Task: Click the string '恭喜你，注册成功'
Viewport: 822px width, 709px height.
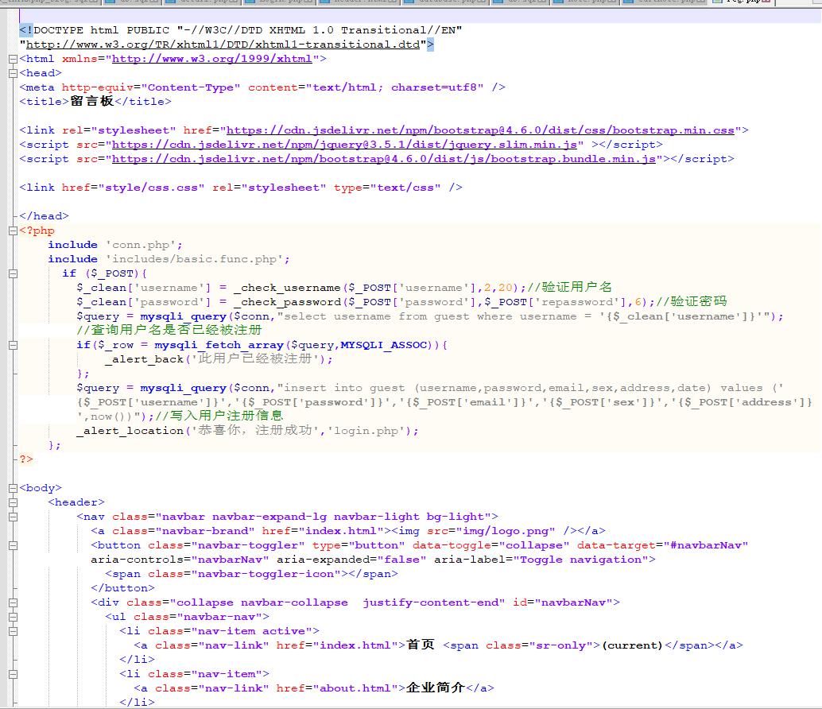Action: 255,430
